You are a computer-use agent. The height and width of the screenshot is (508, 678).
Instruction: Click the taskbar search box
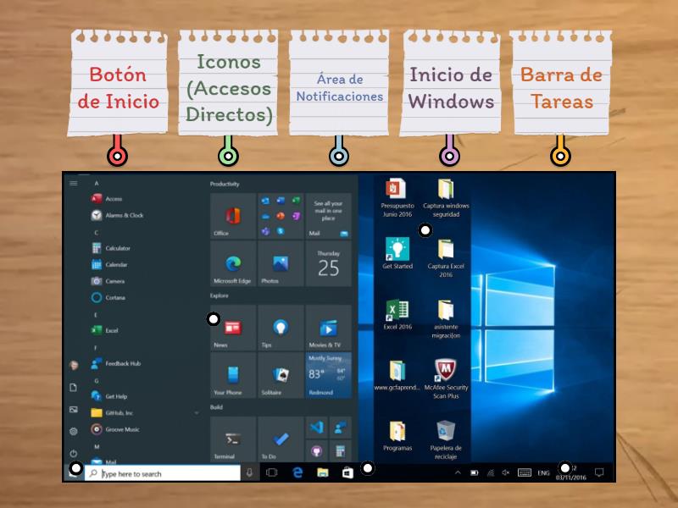[x=163, y=473]
